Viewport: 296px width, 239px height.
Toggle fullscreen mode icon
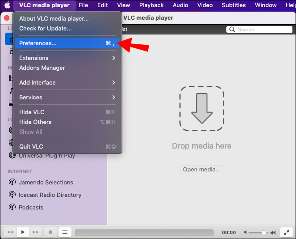coord(286,232)
